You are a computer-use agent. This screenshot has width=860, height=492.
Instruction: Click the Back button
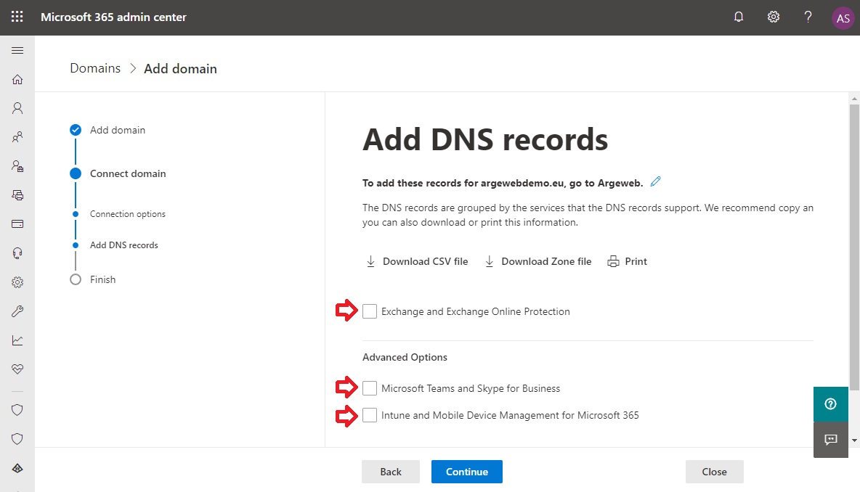click(x=391, y=472)
